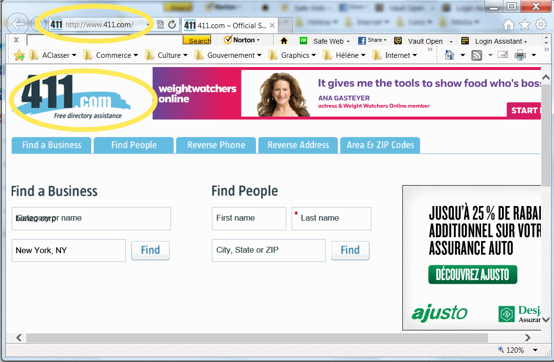Click the vertical scrollbar down arrow
The image size is (554, 362).
(x=546, y=320)
